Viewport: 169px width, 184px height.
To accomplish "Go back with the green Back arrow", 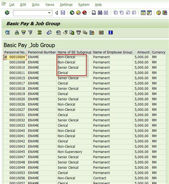I will coord(72,12).
